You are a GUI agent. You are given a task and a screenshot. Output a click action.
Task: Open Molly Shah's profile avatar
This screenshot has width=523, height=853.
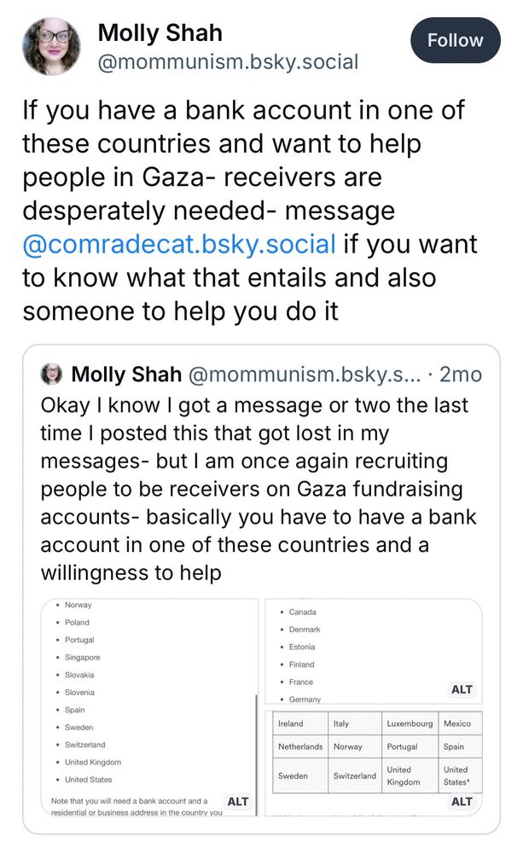pos(51,46)
